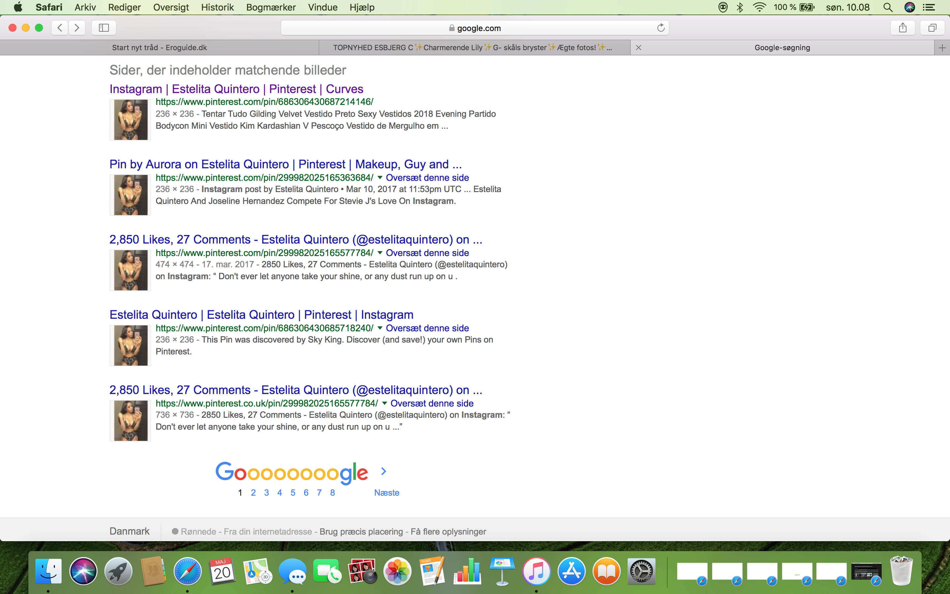950x594 pixels.
Task: Go to results page 2
Action: pos(253,493)
